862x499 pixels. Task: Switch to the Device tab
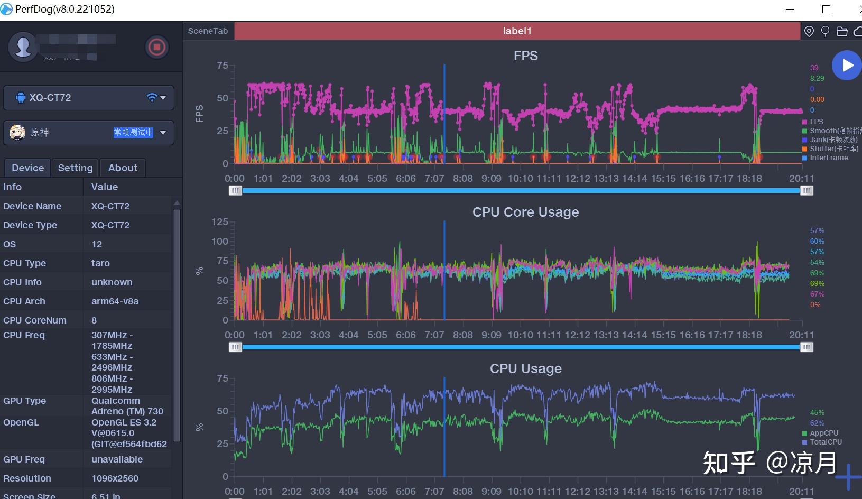(27, 168)
